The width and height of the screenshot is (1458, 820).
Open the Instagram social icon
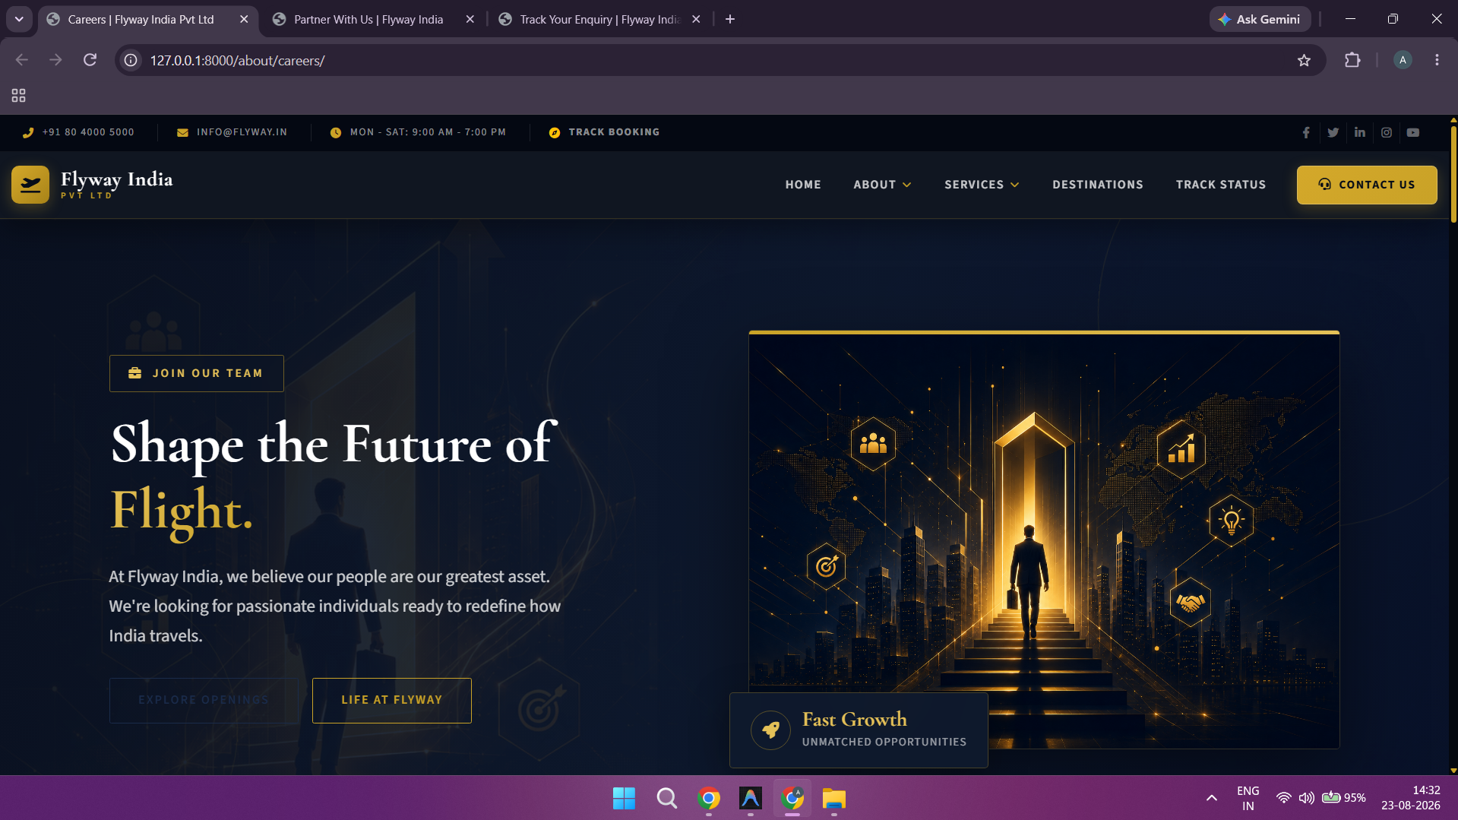click(1387, 132)
